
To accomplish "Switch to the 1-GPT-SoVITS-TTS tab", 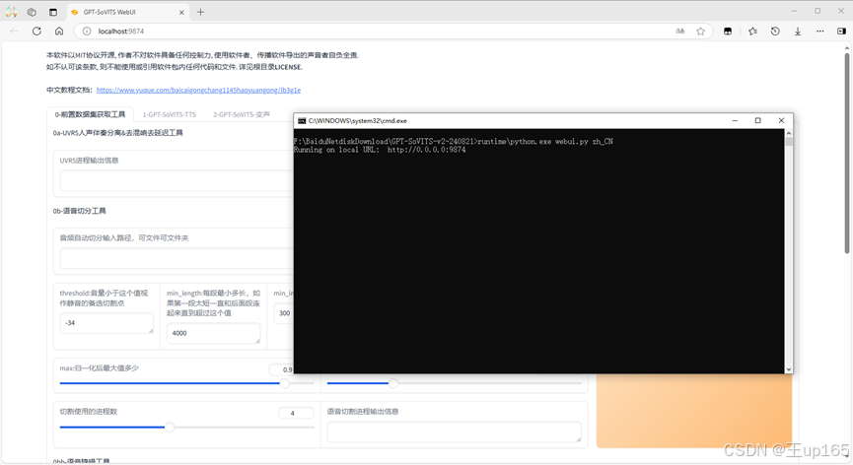I will [170, 114].
